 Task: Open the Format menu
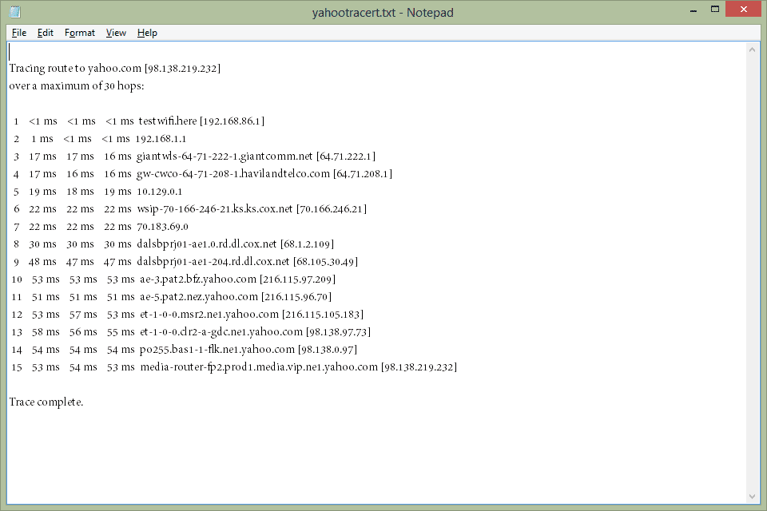pyautogui.click(x=80, y=33)
